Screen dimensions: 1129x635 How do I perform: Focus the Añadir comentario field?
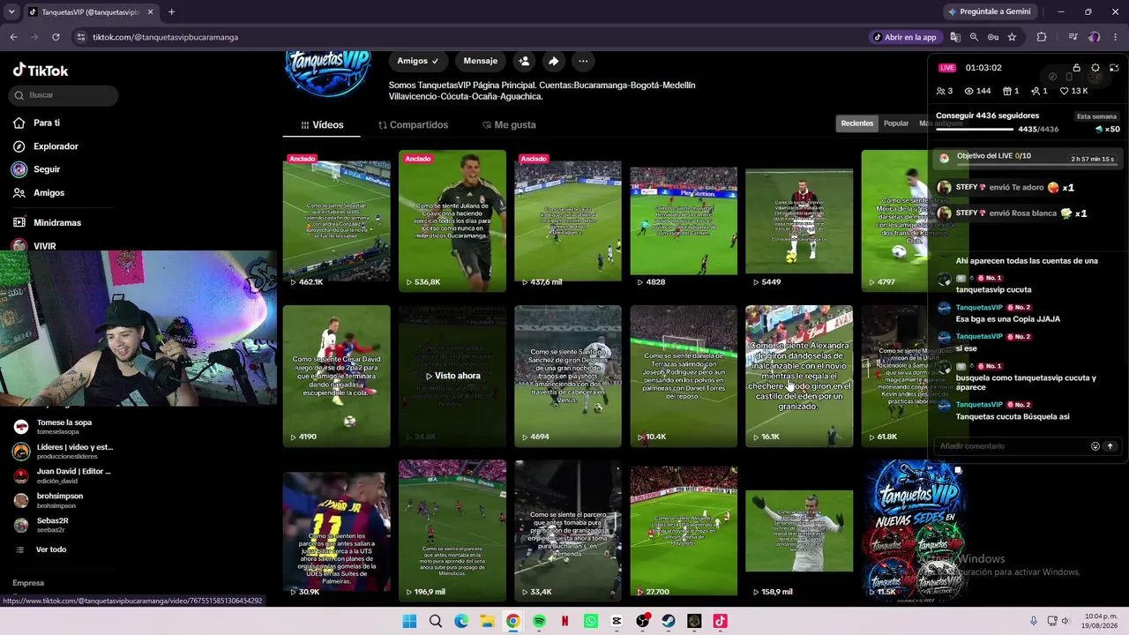(x=1011, y=446)
